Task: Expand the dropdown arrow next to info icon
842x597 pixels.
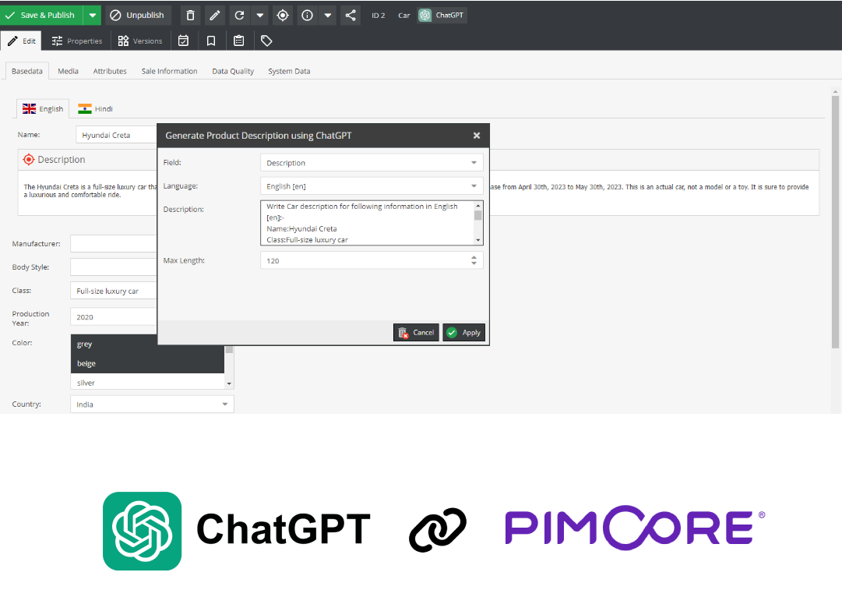Action: click(328, 15)
